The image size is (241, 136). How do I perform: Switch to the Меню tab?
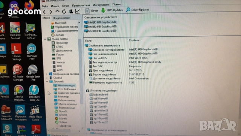[x=46, y=18]
